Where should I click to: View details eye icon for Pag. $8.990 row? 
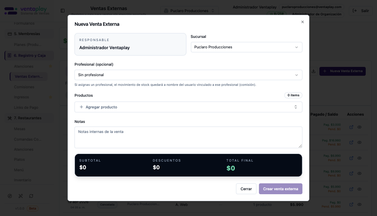click(x=359, y=174)
